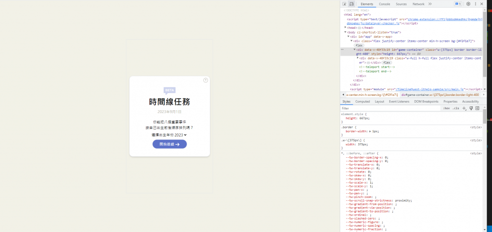The image size is (492, 232).
Task: Show more DevTools tabs via double chevron
Action: click(430, 4)
